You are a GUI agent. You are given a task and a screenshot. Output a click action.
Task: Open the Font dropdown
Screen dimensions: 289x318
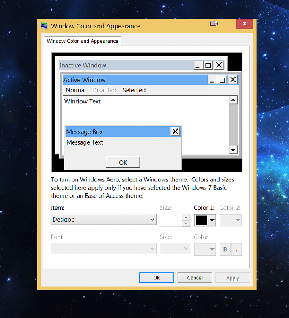104,248
